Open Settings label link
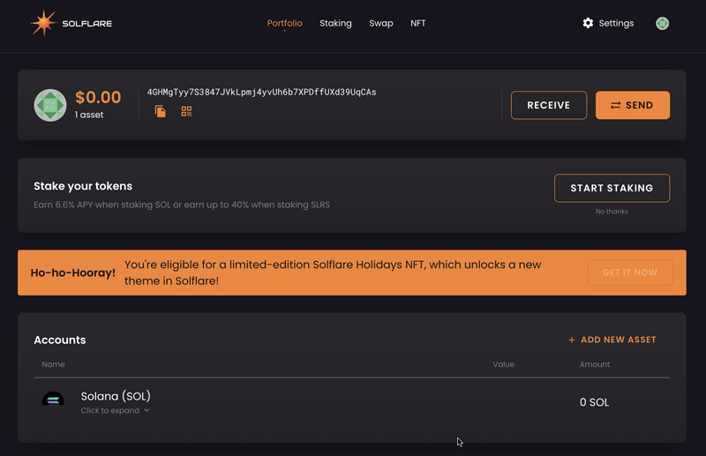706x456 pixels. coord(616,23)
